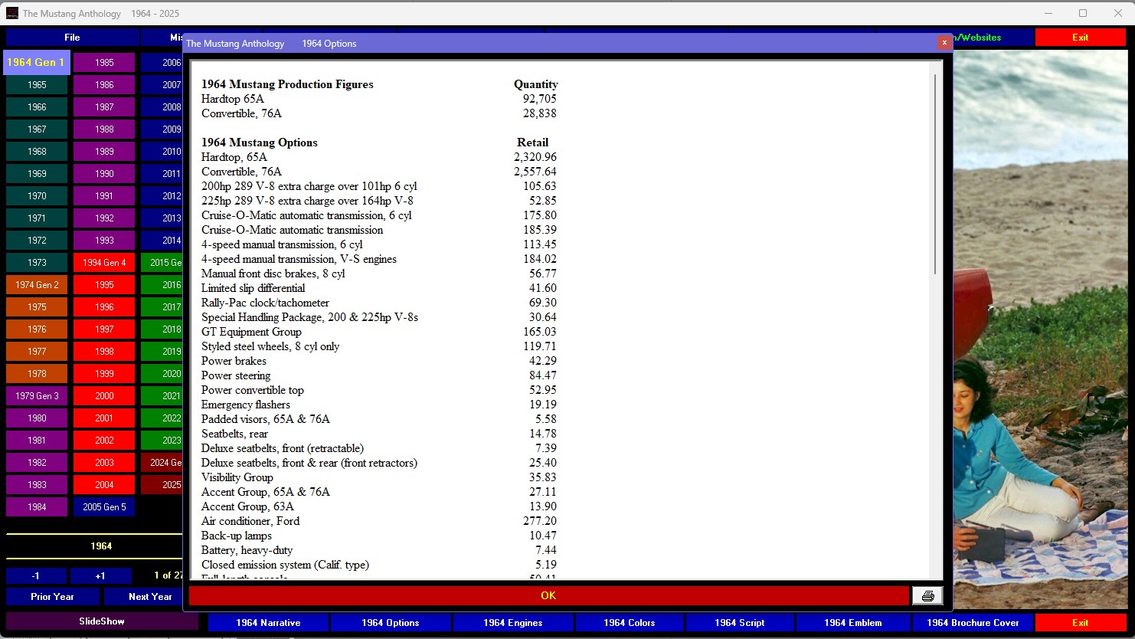Image resolution: width=1135 pixels, height=639 pixels.
Task: Click the Convertible retail price 2,557.64
Action: tap(535, 172)
